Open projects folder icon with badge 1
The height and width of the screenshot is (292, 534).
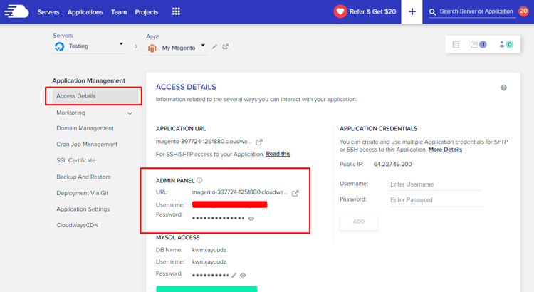pyautogui.click(x=478, y=44)
